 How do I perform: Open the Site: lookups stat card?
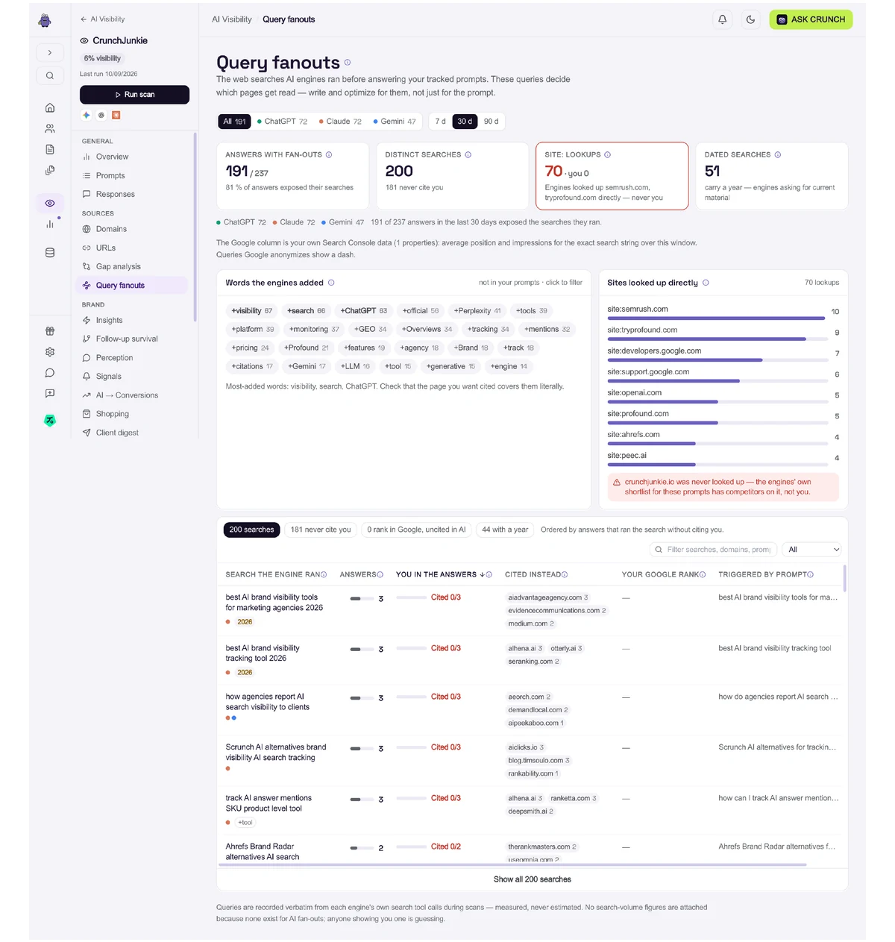point(612,176)
